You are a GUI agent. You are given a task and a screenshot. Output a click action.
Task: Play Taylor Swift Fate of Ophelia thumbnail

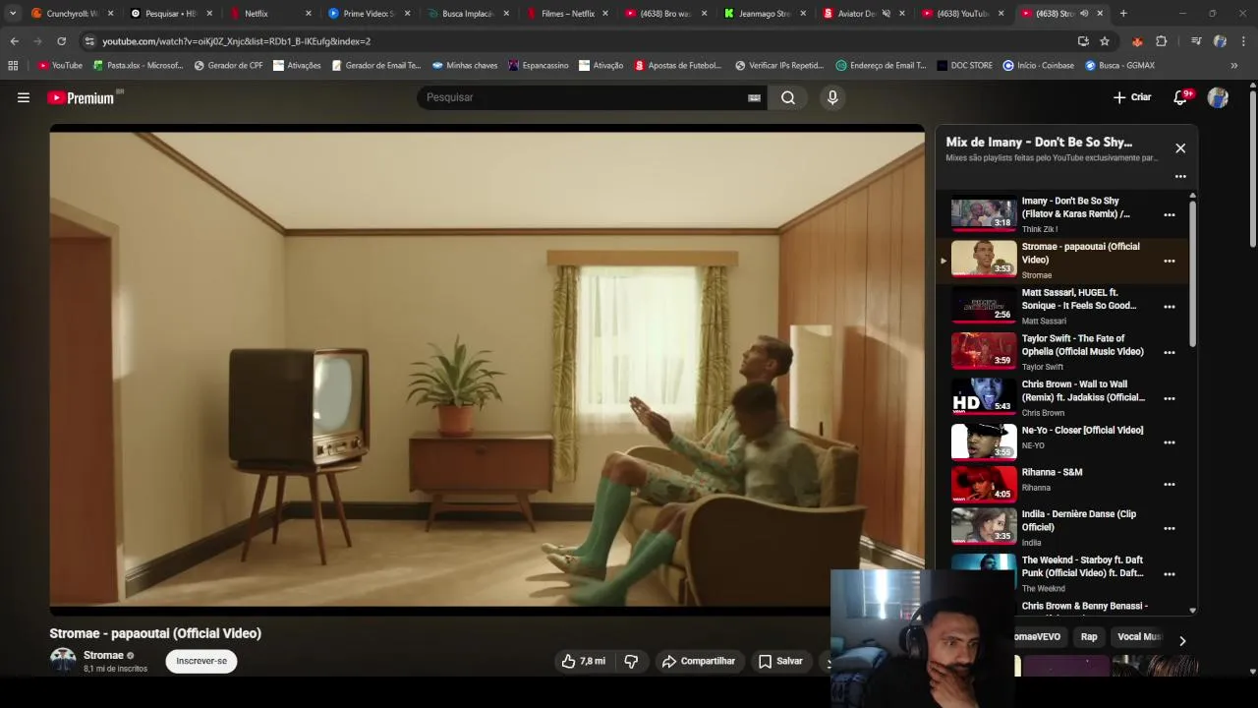click(x=984, y=351)
